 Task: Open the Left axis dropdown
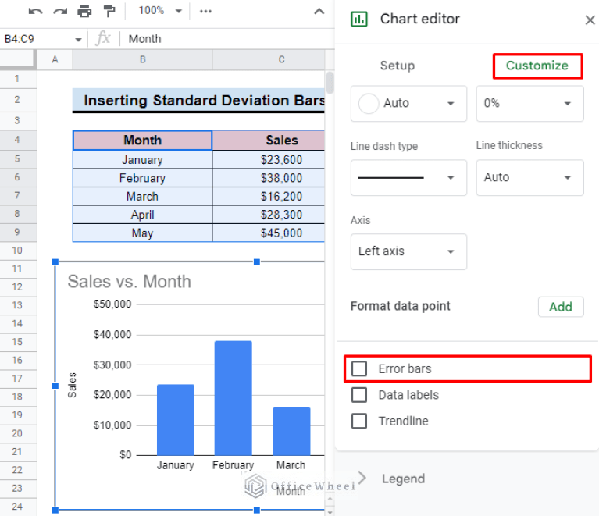pyautogui.click(x=408, y=251)
